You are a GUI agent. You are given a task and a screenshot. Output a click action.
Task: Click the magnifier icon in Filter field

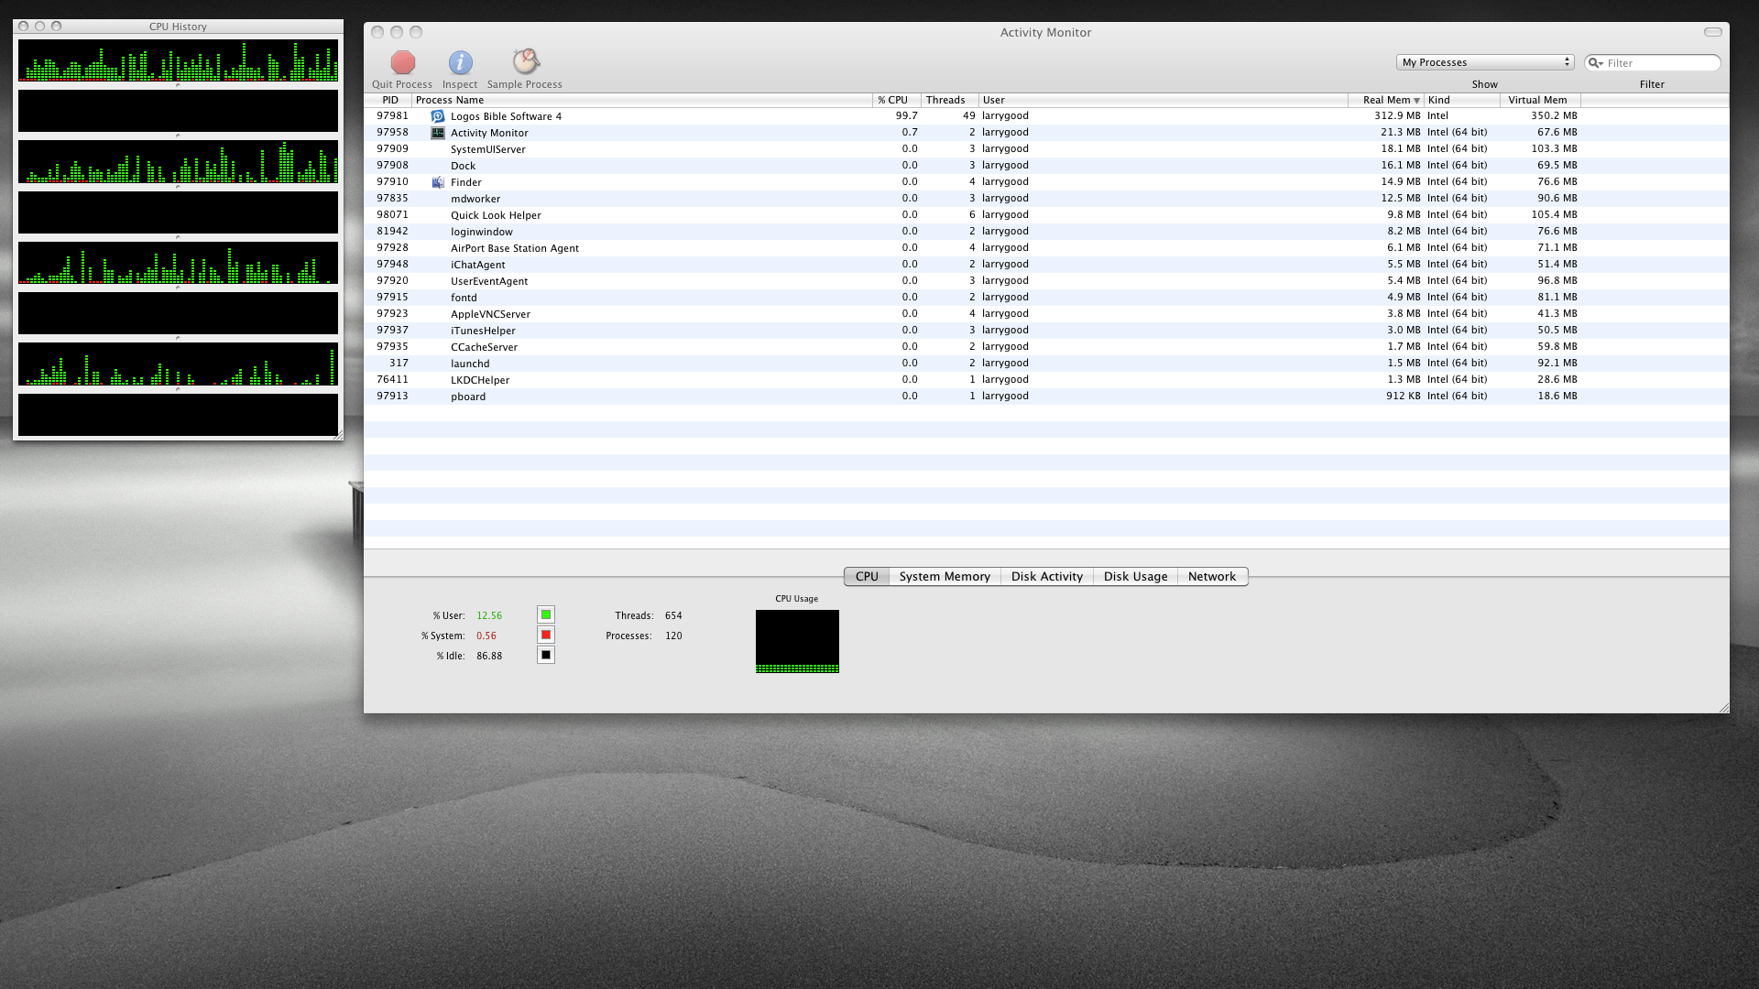tap(1596, 63)
